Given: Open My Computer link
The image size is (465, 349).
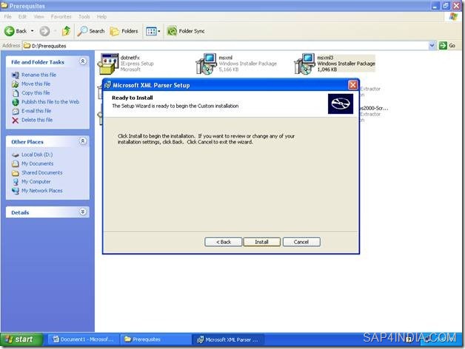Looking at the screenshot, I should [x=36, y=182].
